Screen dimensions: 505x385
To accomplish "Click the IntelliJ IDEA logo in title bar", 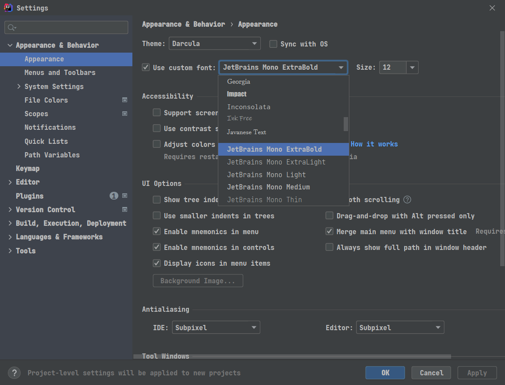I will coord(8,7).
